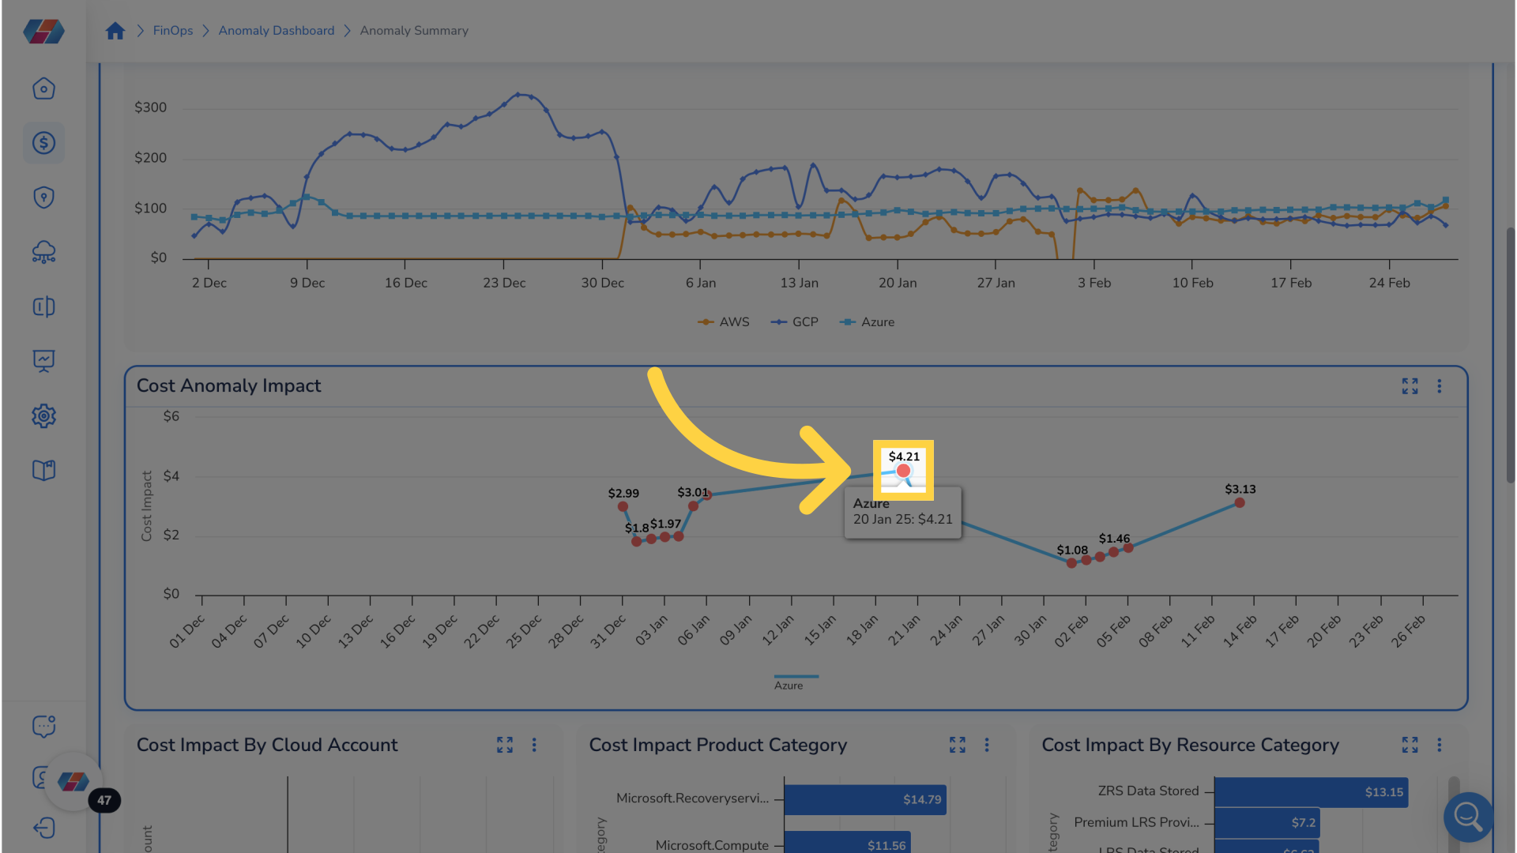Click the $1.08 anomaly data point
This screenshot has width=1517, height=853.
[1071, 563]
